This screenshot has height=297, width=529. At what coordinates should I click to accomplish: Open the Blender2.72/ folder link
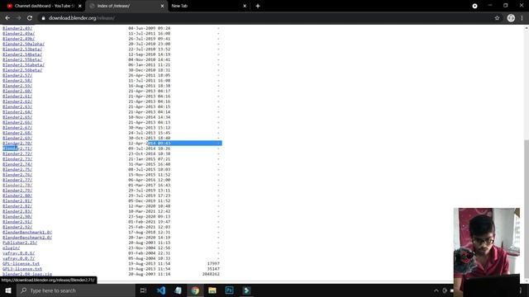17,153
